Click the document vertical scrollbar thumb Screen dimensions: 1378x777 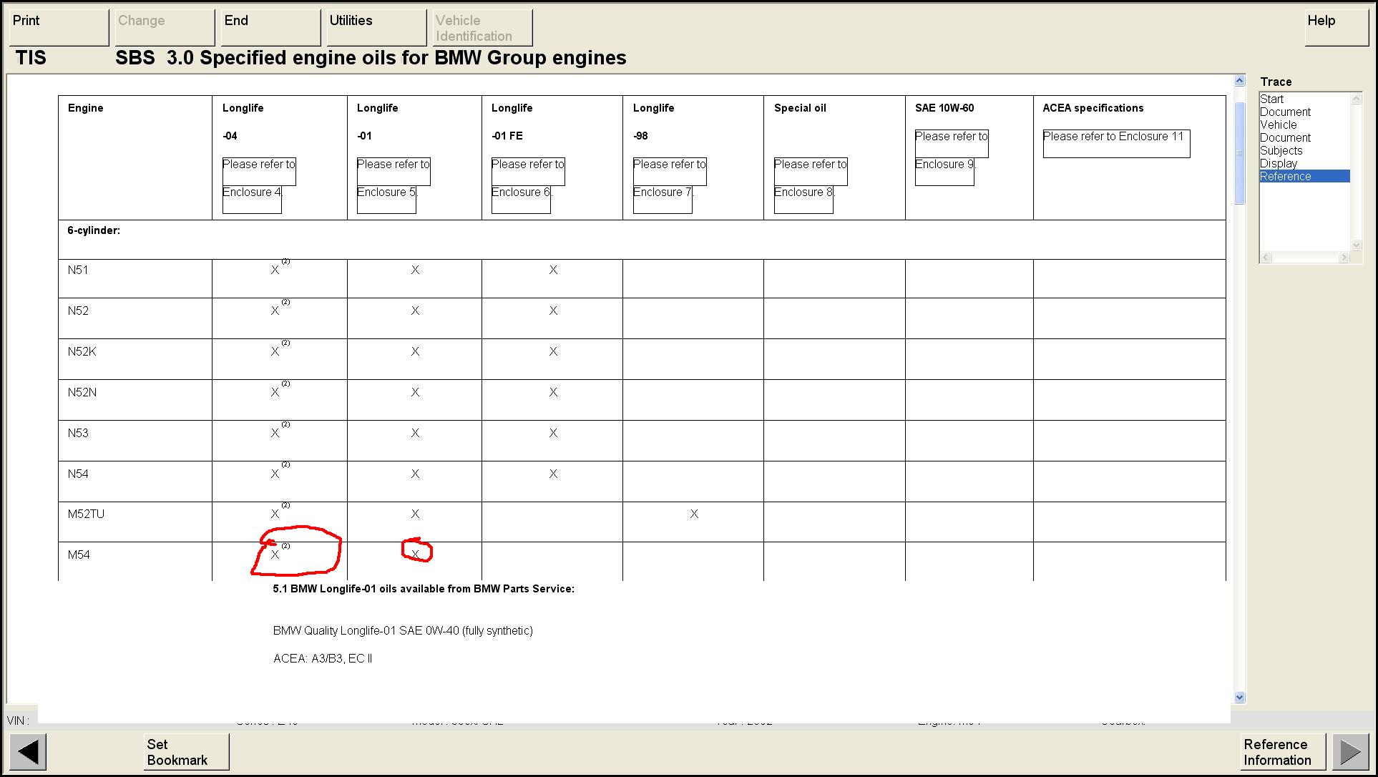(x=1240, y=152)
